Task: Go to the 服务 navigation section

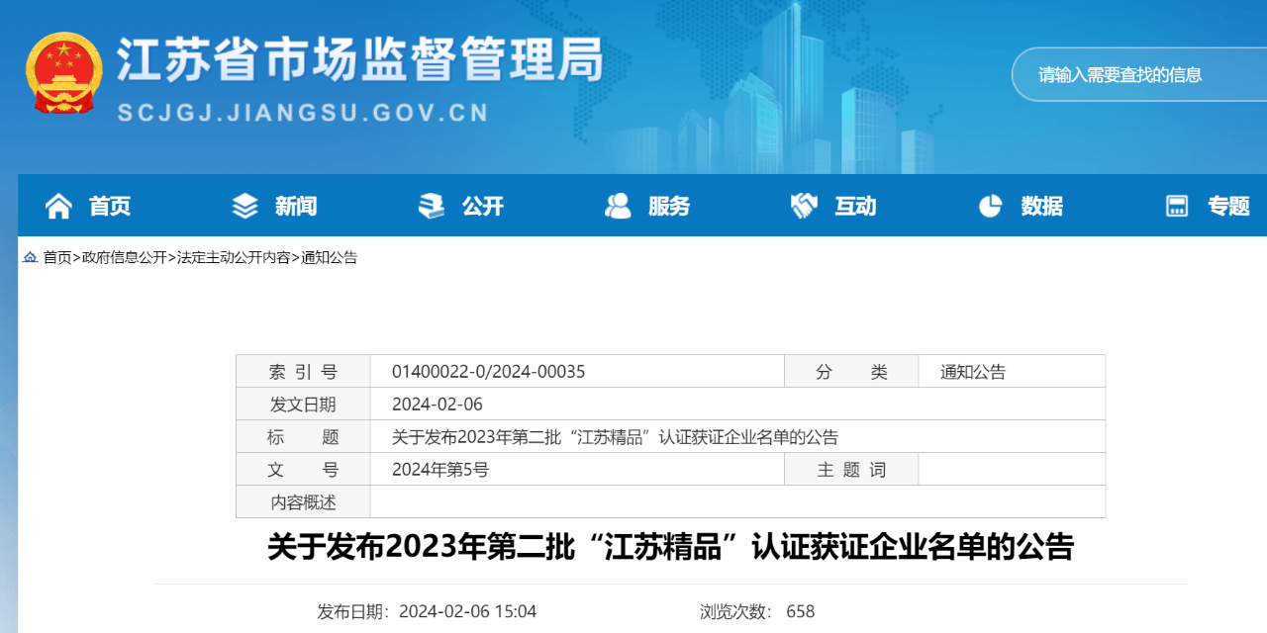Action: coord(669,206)
